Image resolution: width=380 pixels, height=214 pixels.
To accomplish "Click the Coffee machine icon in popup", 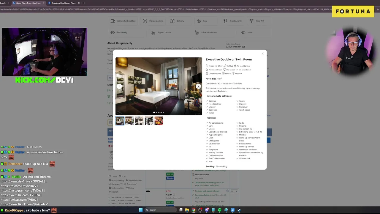I will 207,74.
